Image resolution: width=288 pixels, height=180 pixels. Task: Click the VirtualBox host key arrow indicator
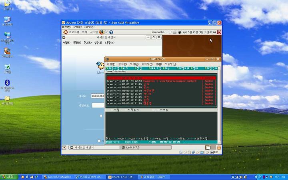click(x=212, y=152)
